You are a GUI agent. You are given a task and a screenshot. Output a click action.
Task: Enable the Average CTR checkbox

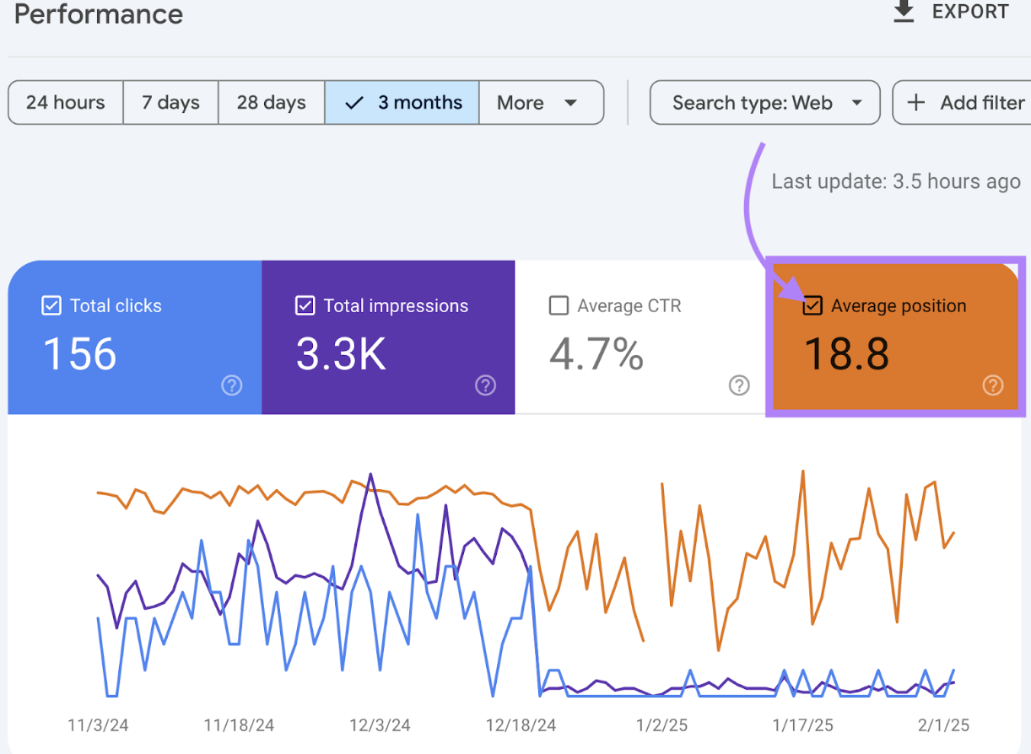tap(559, 305)
